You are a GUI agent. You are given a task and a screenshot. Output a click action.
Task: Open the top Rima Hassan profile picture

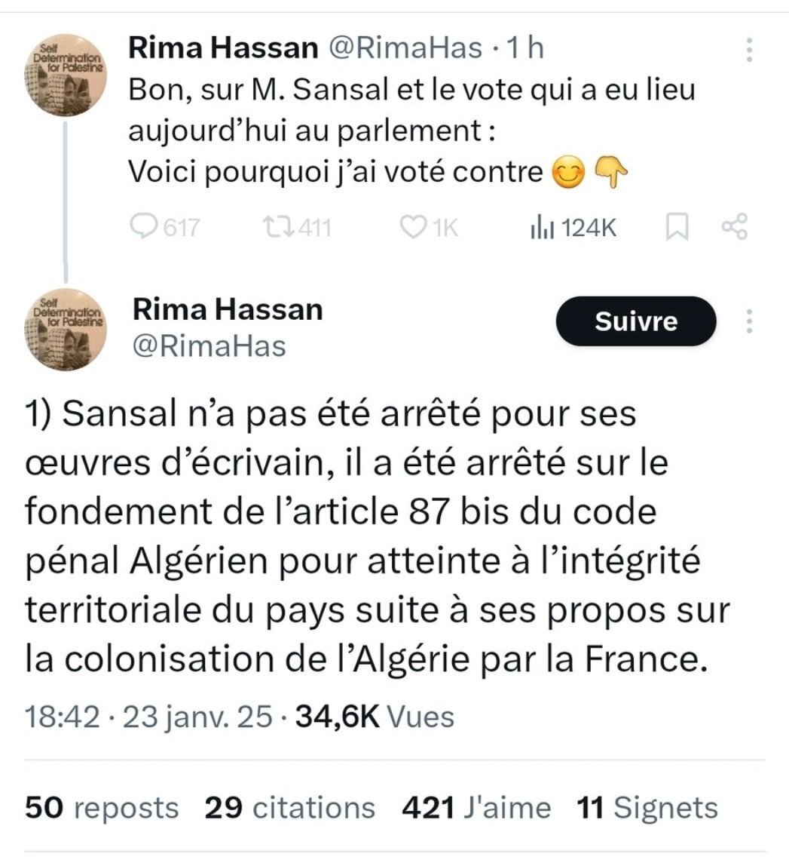tap(66, 75)
